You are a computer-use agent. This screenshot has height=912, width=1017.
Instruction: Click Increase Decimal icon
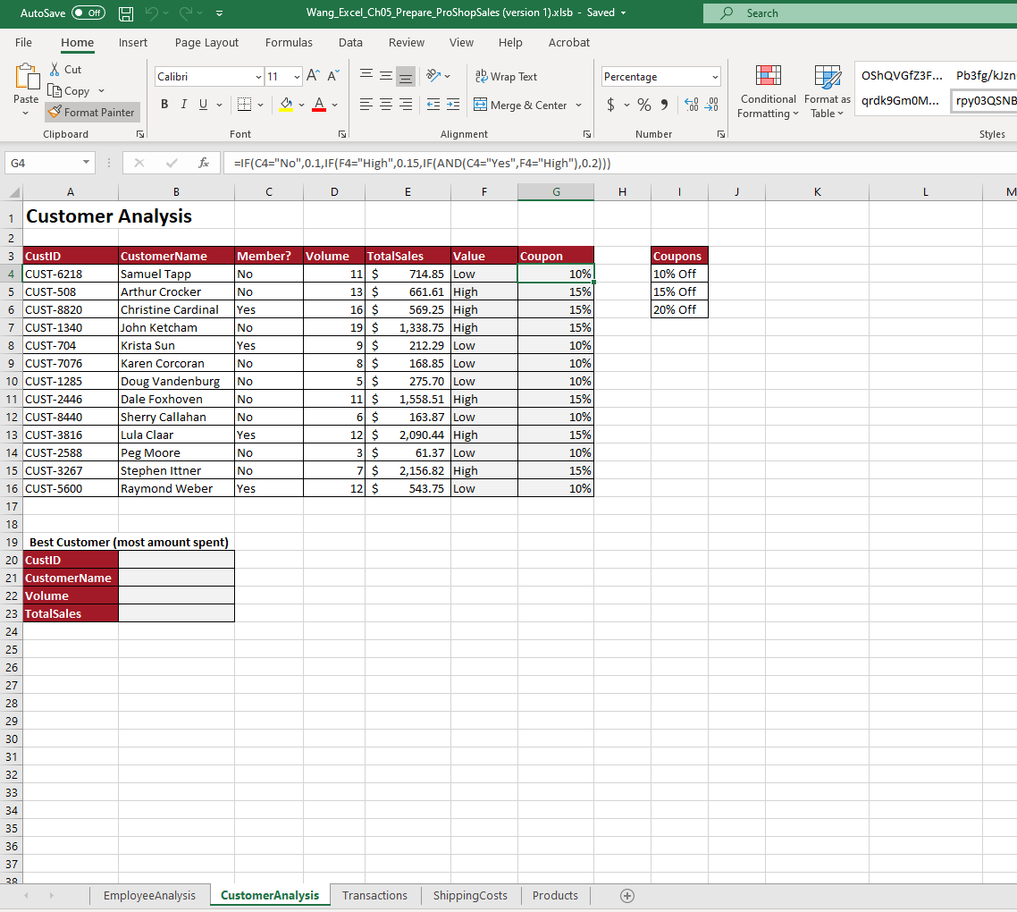point(692,105)
